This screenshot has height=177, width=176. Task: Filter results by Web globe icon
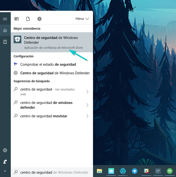[x=40, y=19]
